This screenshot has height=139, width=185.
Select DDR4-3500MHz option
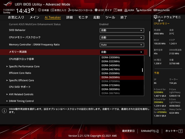click(122, 74)
